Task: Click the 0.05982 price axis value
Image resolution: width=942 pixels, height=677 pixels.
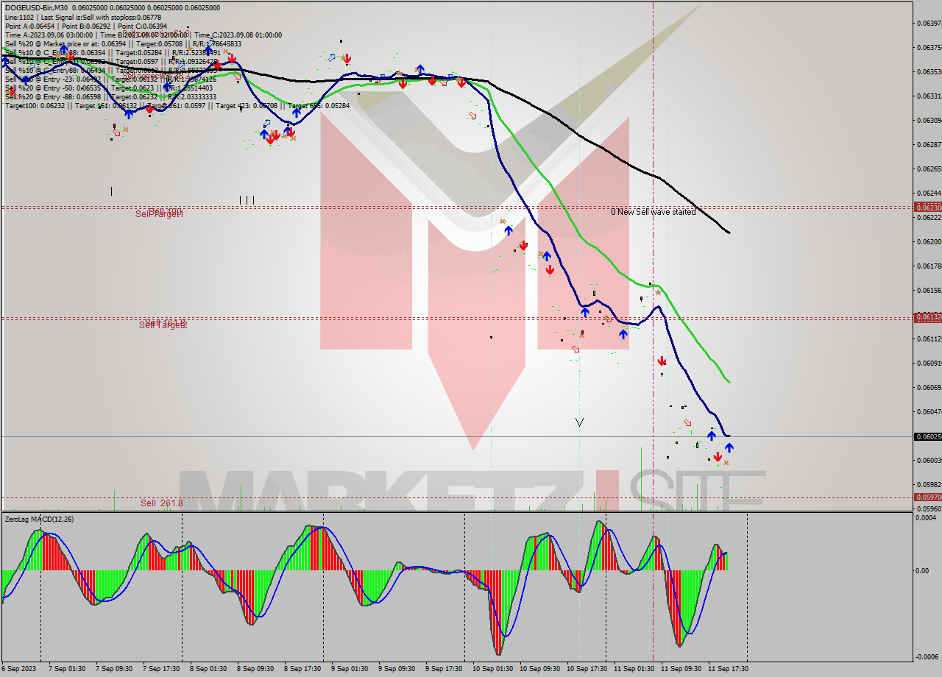Action: tap(929, 484)
